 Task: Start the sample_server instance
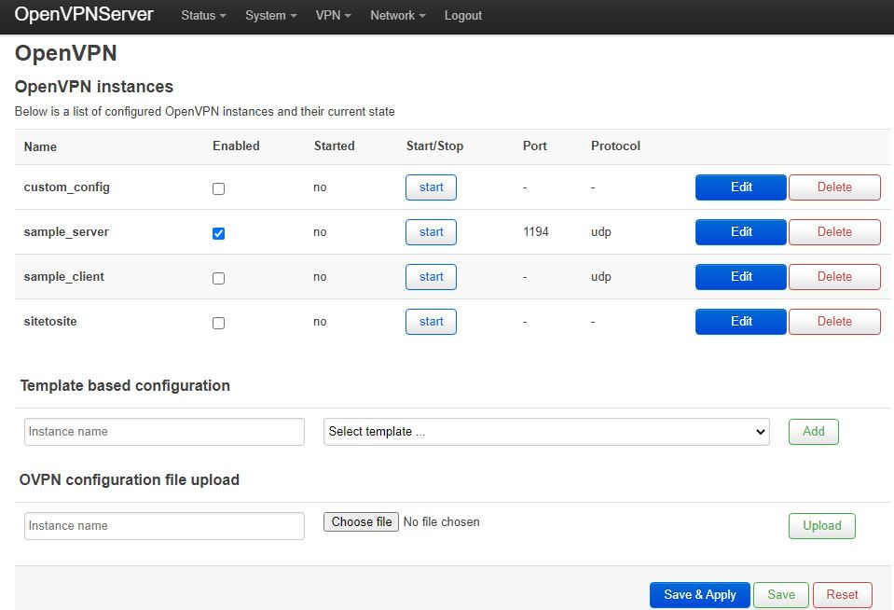pos(431,232)
